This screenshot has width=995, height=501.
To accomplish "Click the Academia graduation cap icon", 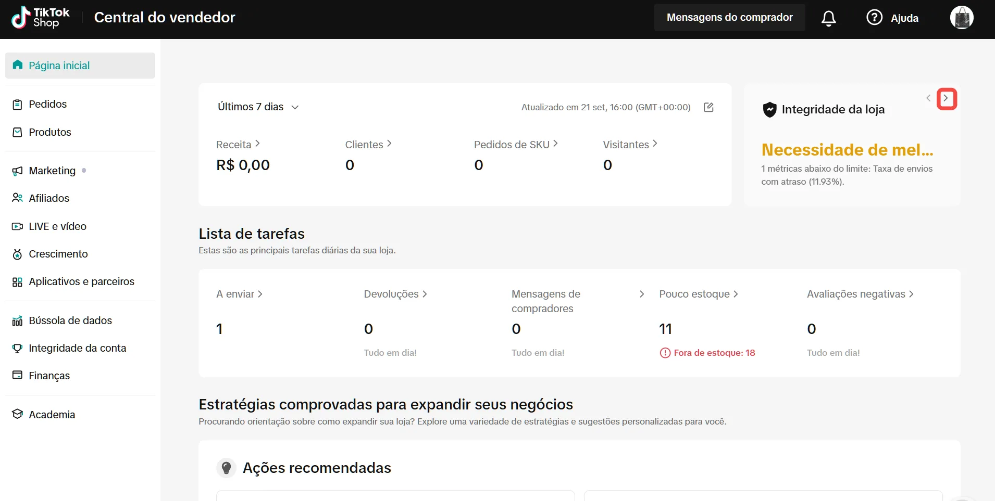I will click(17, 414).
